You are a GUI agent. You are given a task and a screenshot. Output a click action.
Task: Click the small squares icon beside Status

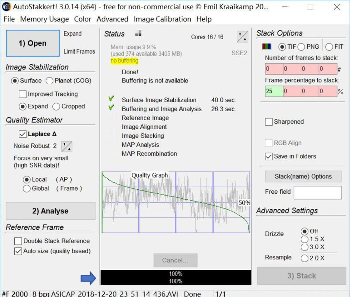pos(138,34)
